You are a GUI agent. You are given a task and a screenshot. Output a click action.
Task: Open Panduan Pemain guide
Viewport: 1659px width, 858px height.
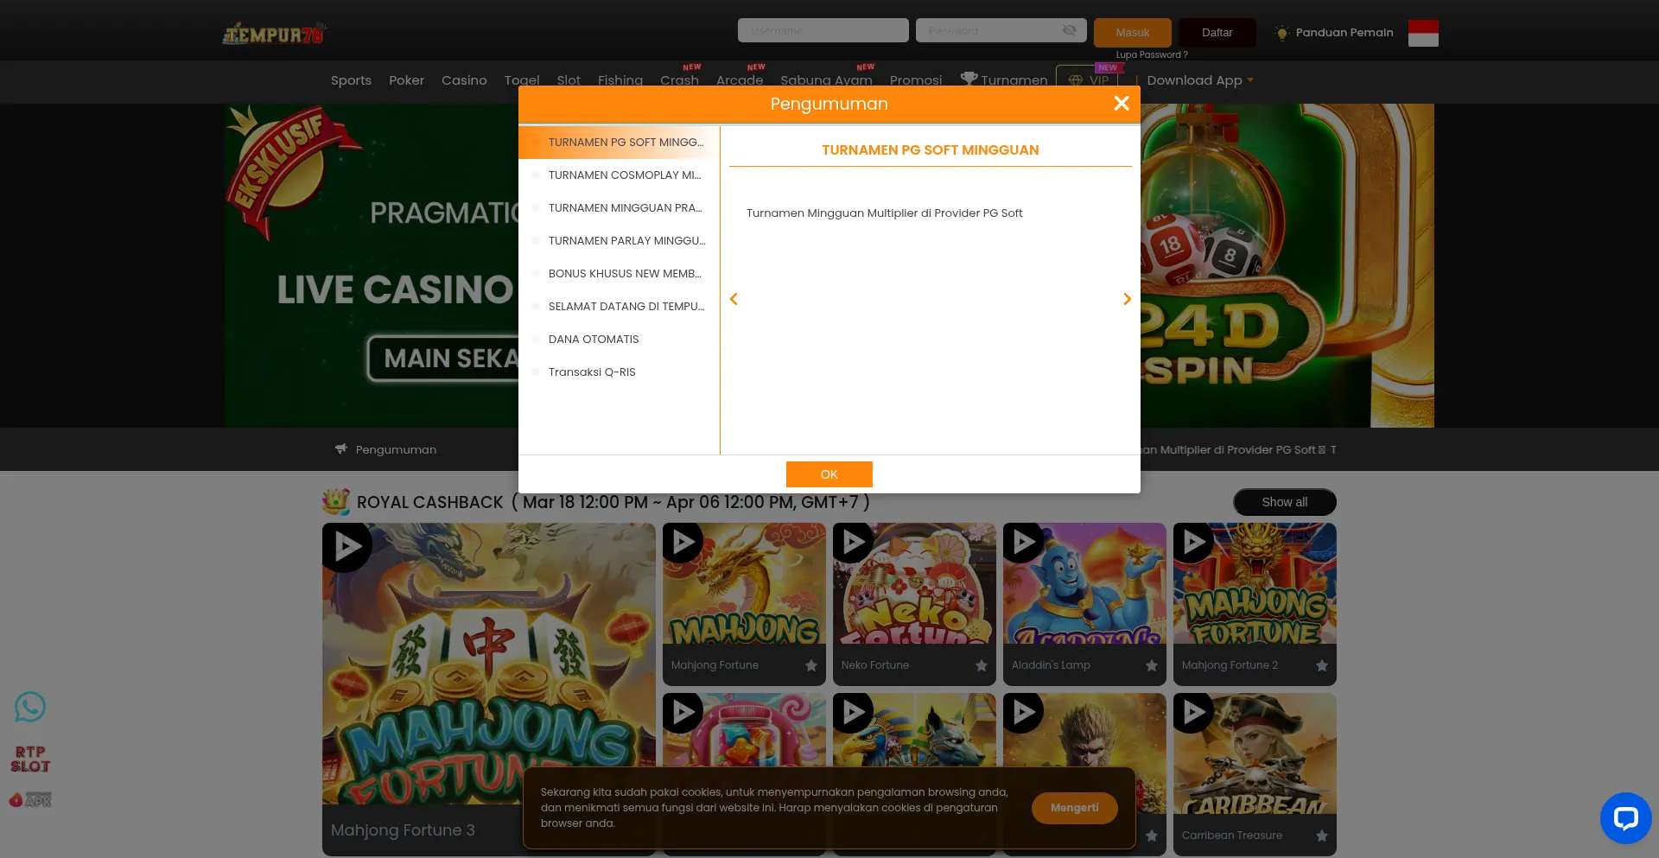(1334, 33)
